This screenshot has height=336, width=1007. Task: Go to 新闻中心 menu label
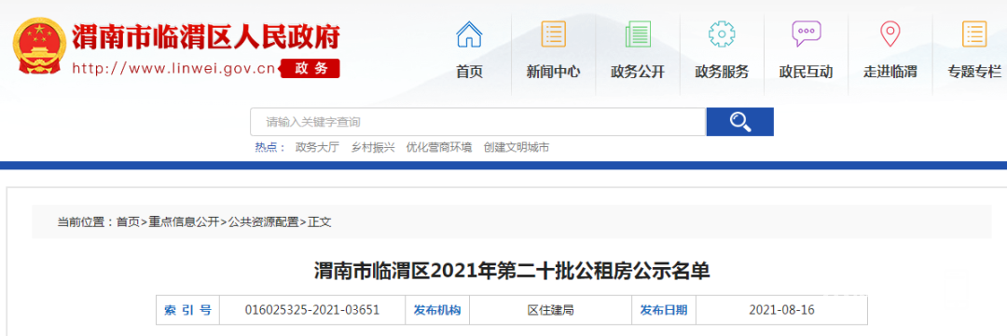[553, 72]
